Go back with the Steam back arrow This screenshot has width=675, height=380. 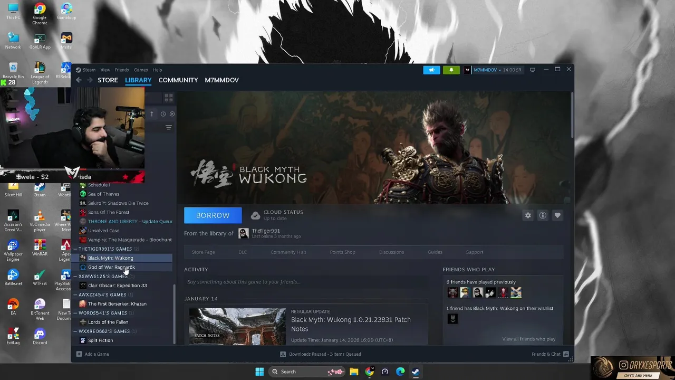(79, 80)
